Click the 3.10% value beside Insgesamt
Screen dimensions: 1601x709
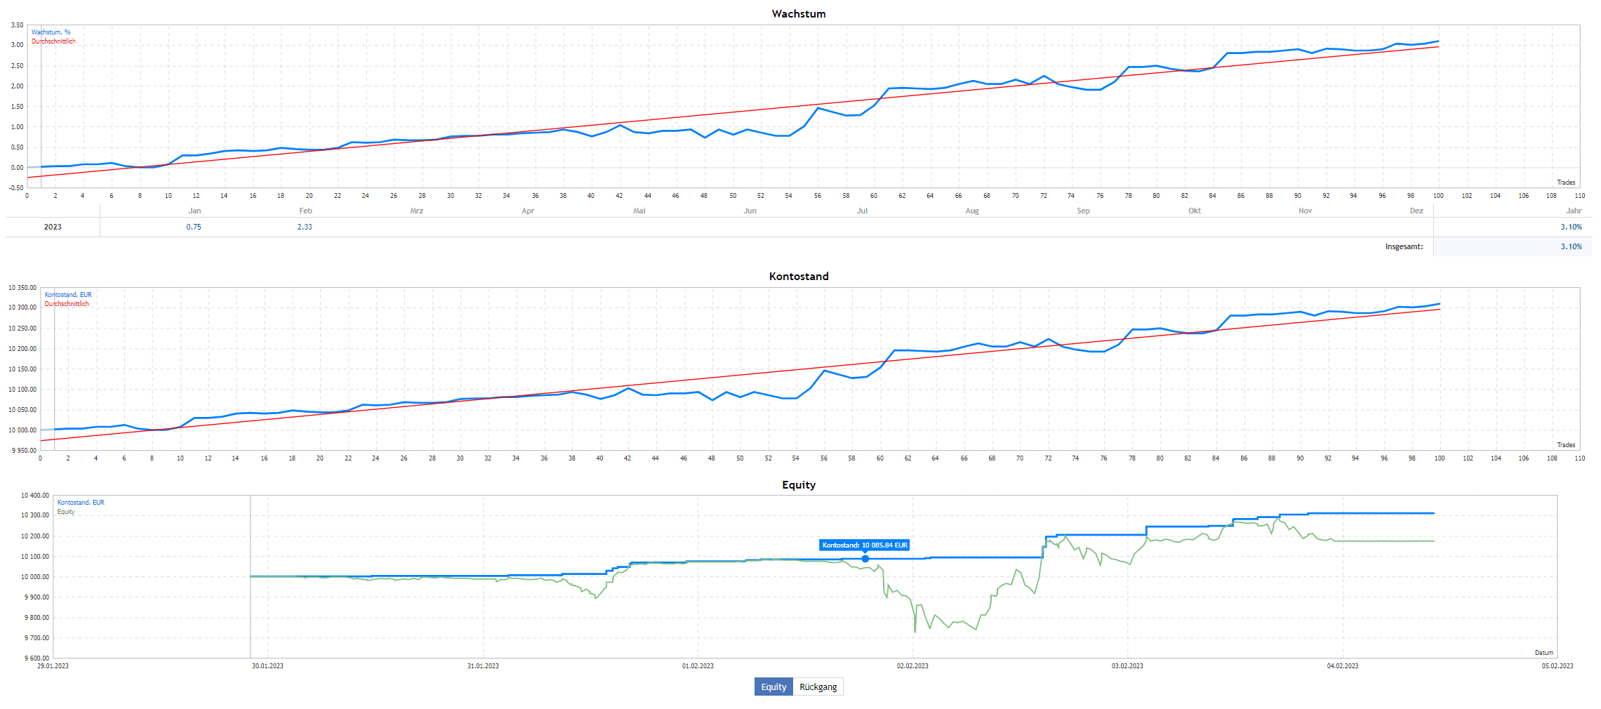click(x=1571, y=246)
